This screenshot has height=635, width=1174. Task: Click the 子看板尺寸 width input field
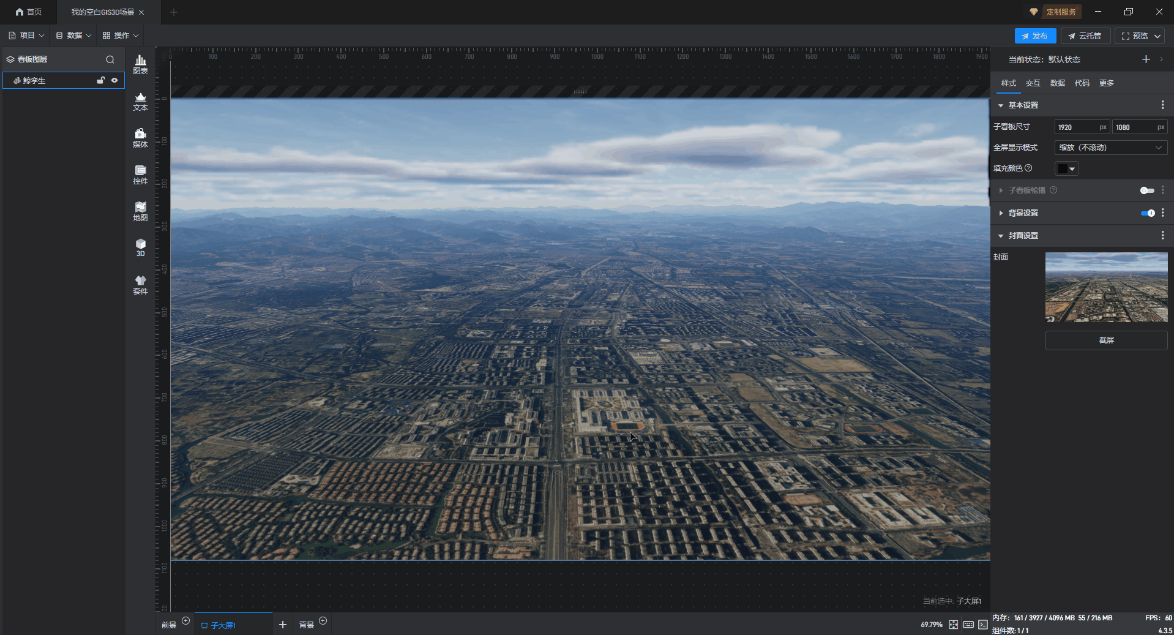1076,127
